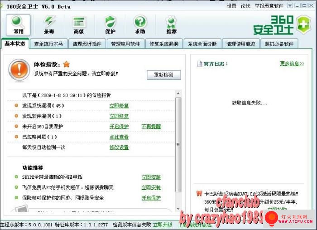Switch to the 清理恶评插件 tab
The height and width of the screenshot is (230, 317).
click(x=87, y=44)
